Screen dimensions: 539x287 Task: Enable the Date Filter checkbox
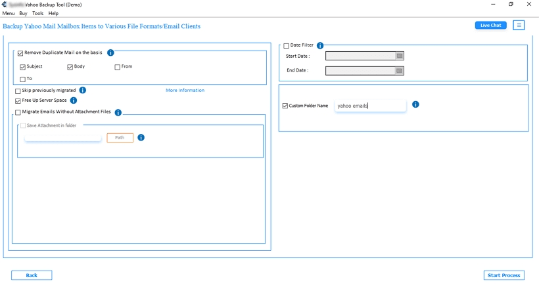point(286,46)
